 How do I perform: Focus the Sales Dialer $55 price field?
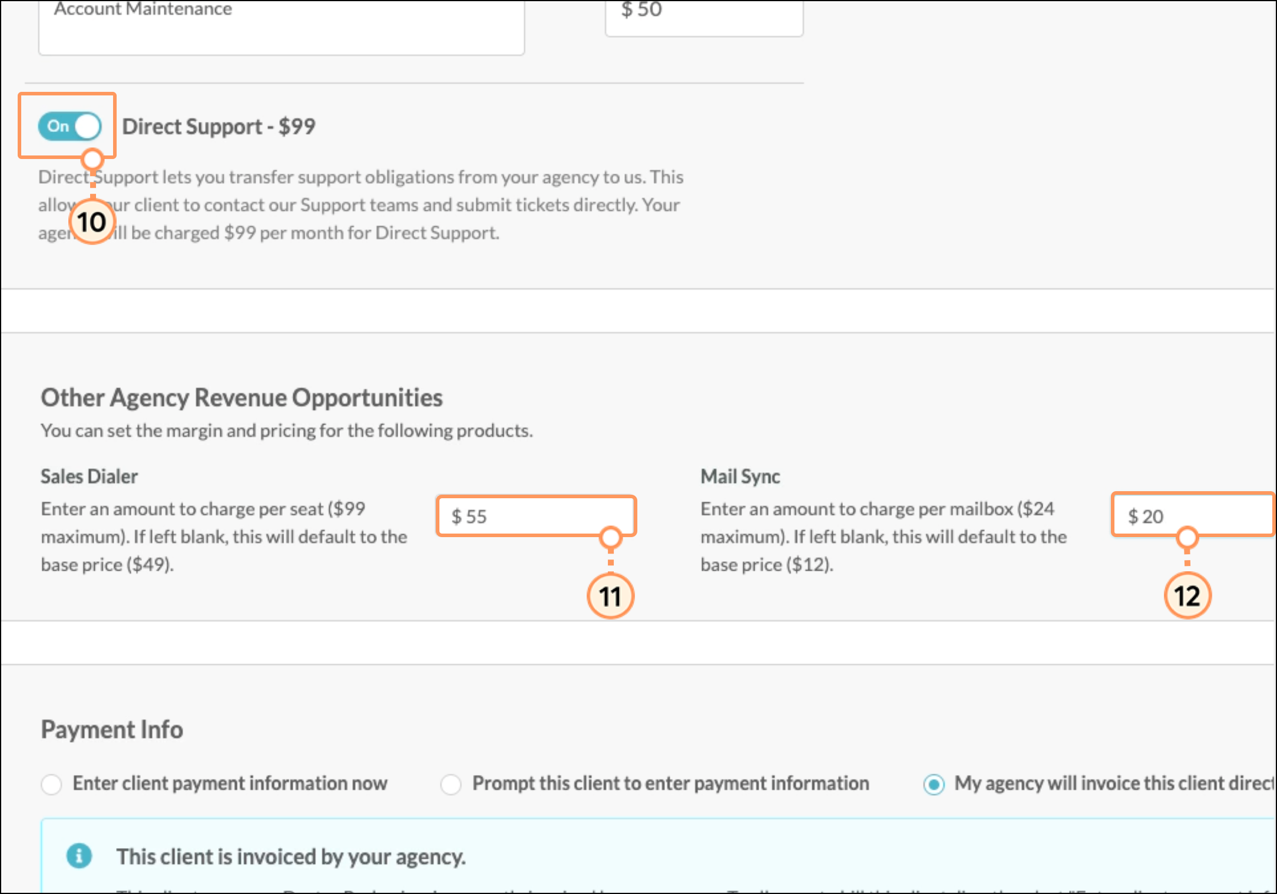click(536, 516)
